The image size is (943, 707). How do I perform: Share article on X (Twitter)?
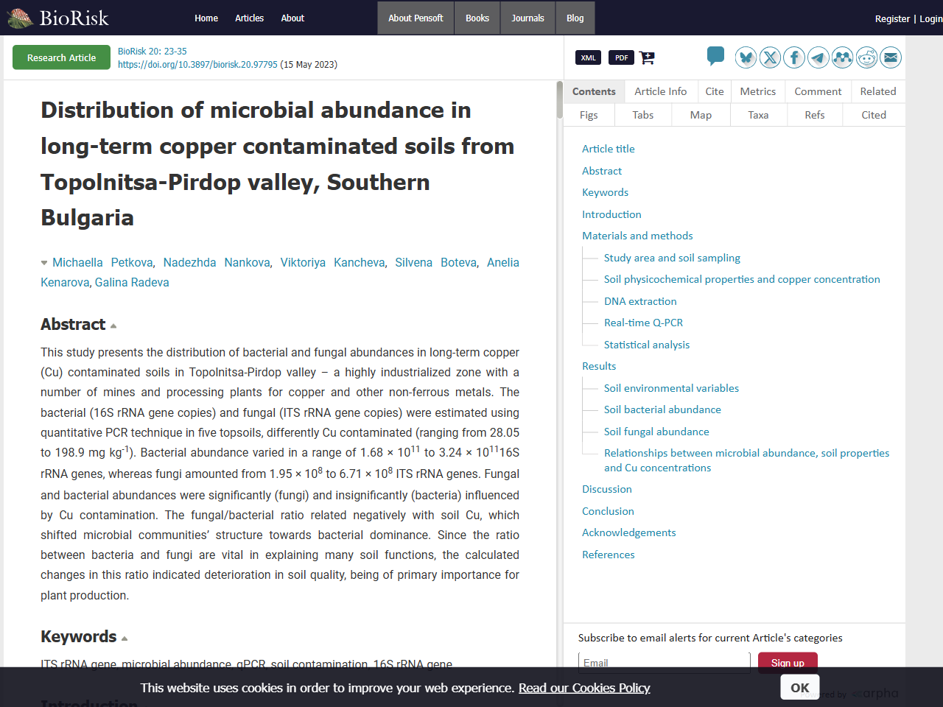pos(770,57)
